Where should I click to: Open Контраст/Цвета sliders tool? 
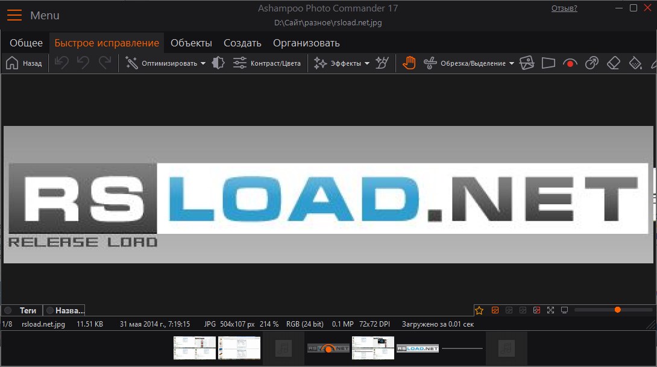click(267, 63)
